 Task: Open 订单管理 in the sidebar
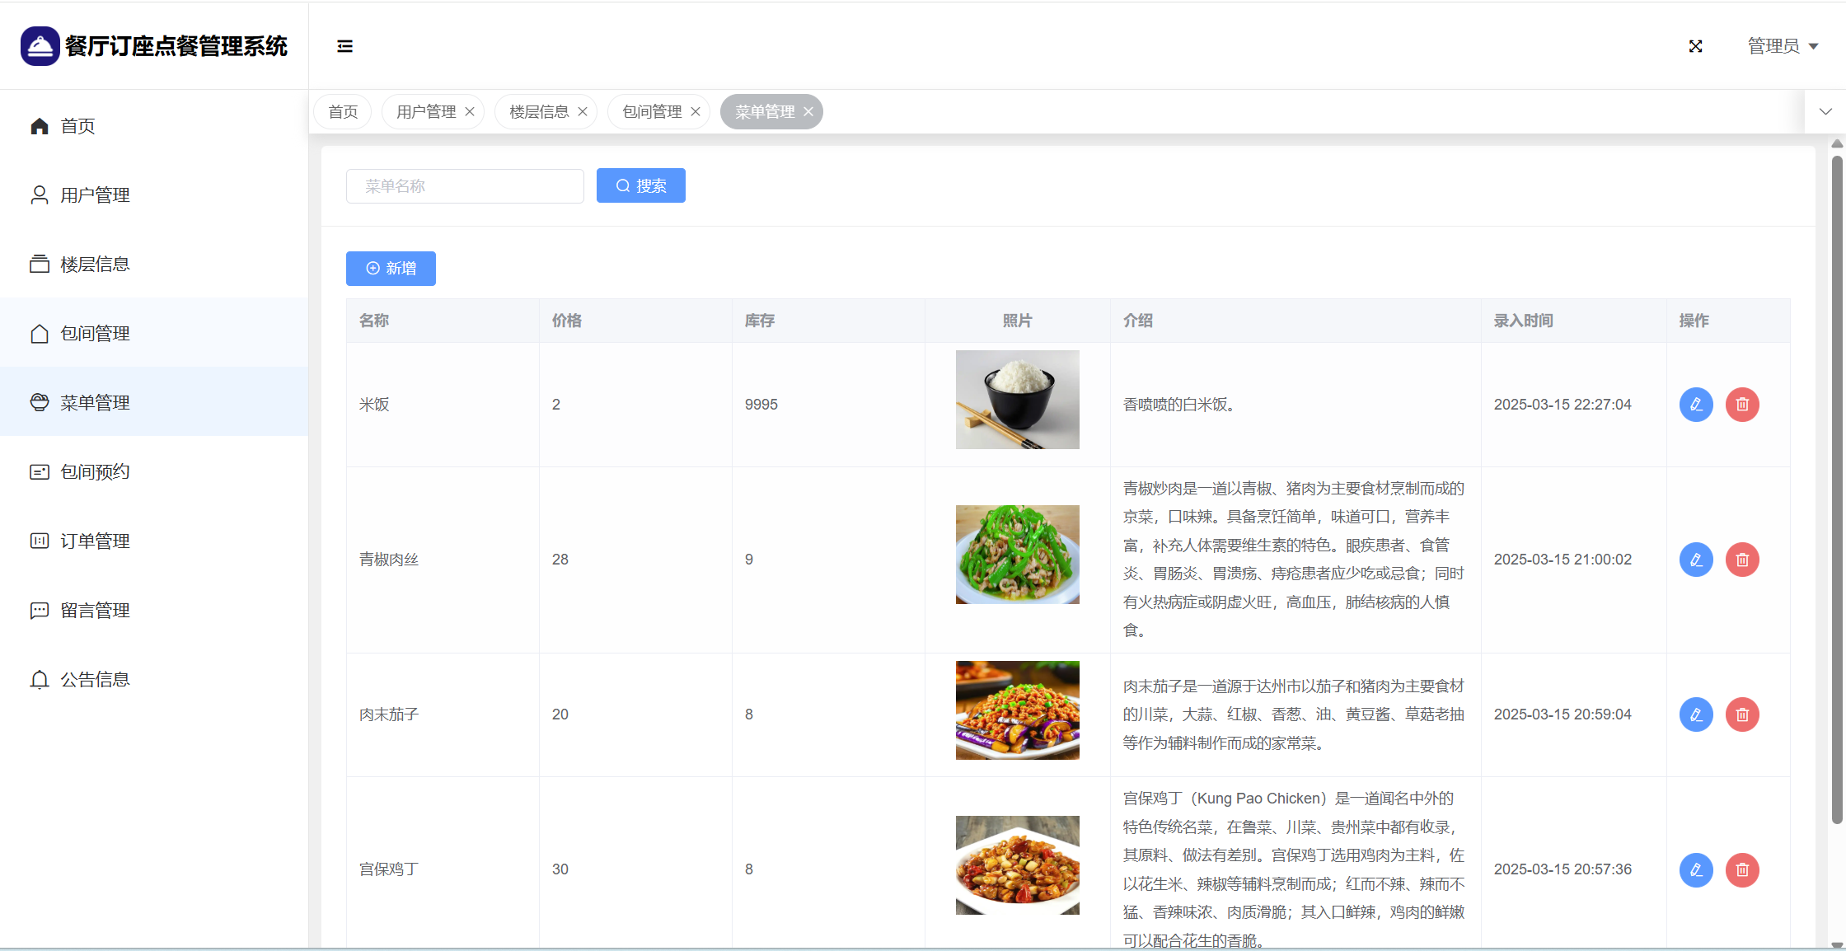(95, 541)
